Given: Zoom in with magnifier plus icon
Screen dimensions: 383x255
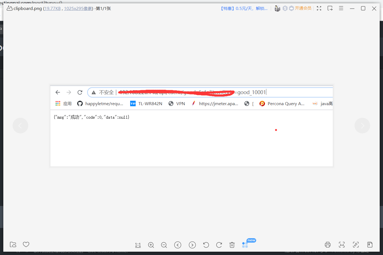Looking at the screenshot, I should coord(151,245).
